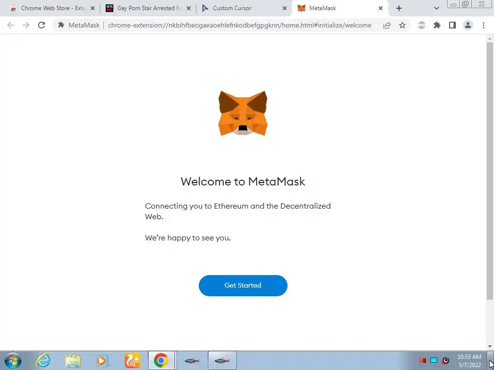The image size is (494, 370).
Task: Open the taskbar clock showing 10:53 AM
Action: click(469, 361)
